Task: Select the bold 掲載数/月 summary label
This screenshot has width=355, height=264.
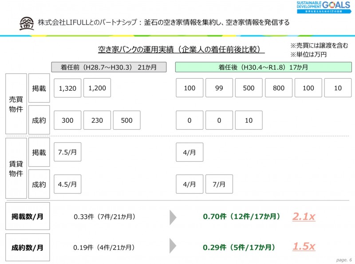Action: [28, 216]
